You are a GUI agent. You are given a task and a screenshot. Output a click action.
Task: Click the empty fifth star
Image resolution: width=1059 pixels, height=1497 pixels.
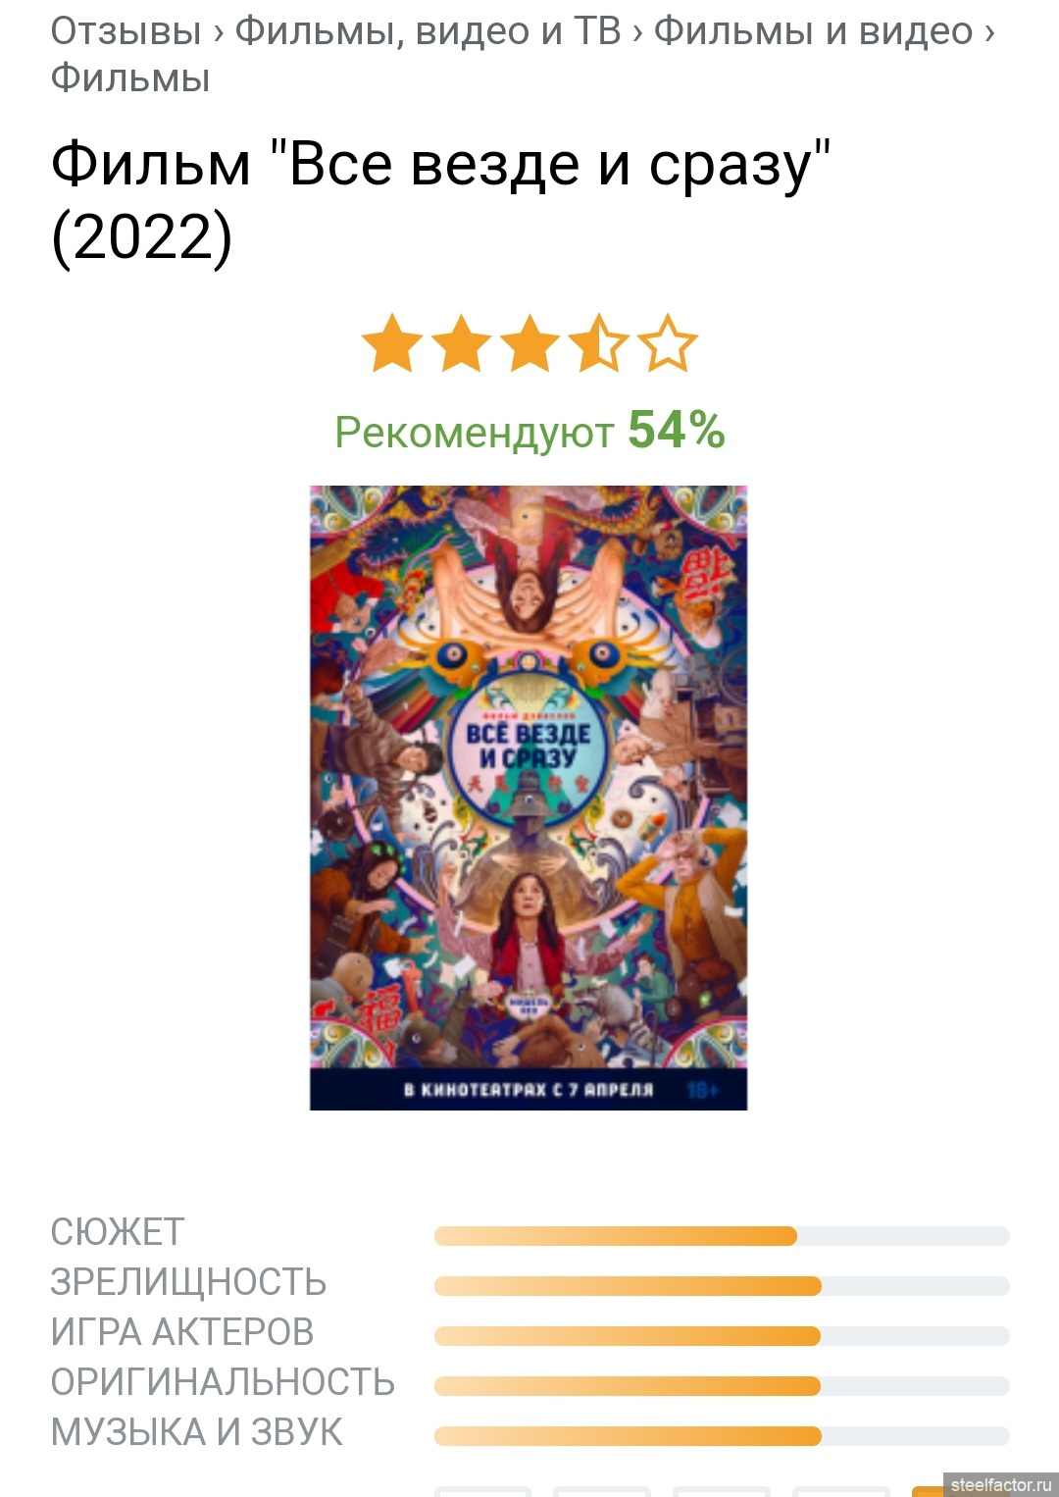pyautogui.click(x=668, y=343)
